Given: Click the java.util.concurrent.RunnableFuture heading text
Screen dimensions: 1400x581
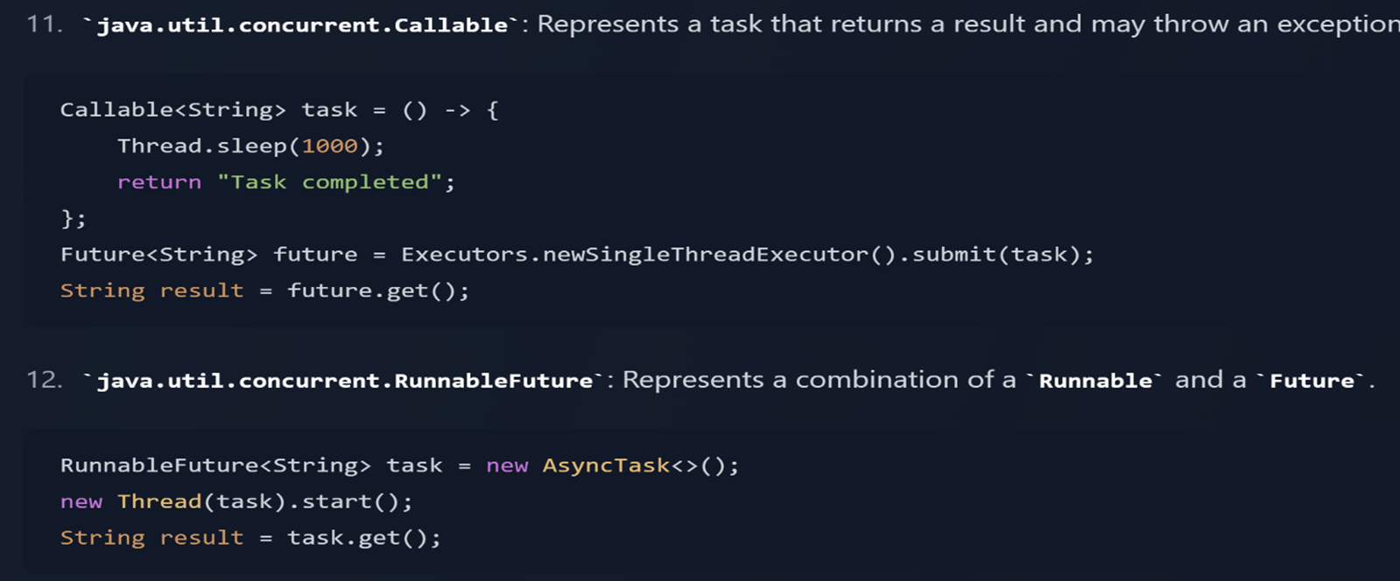Looking at the screenshot, I should tap(345, 381).
